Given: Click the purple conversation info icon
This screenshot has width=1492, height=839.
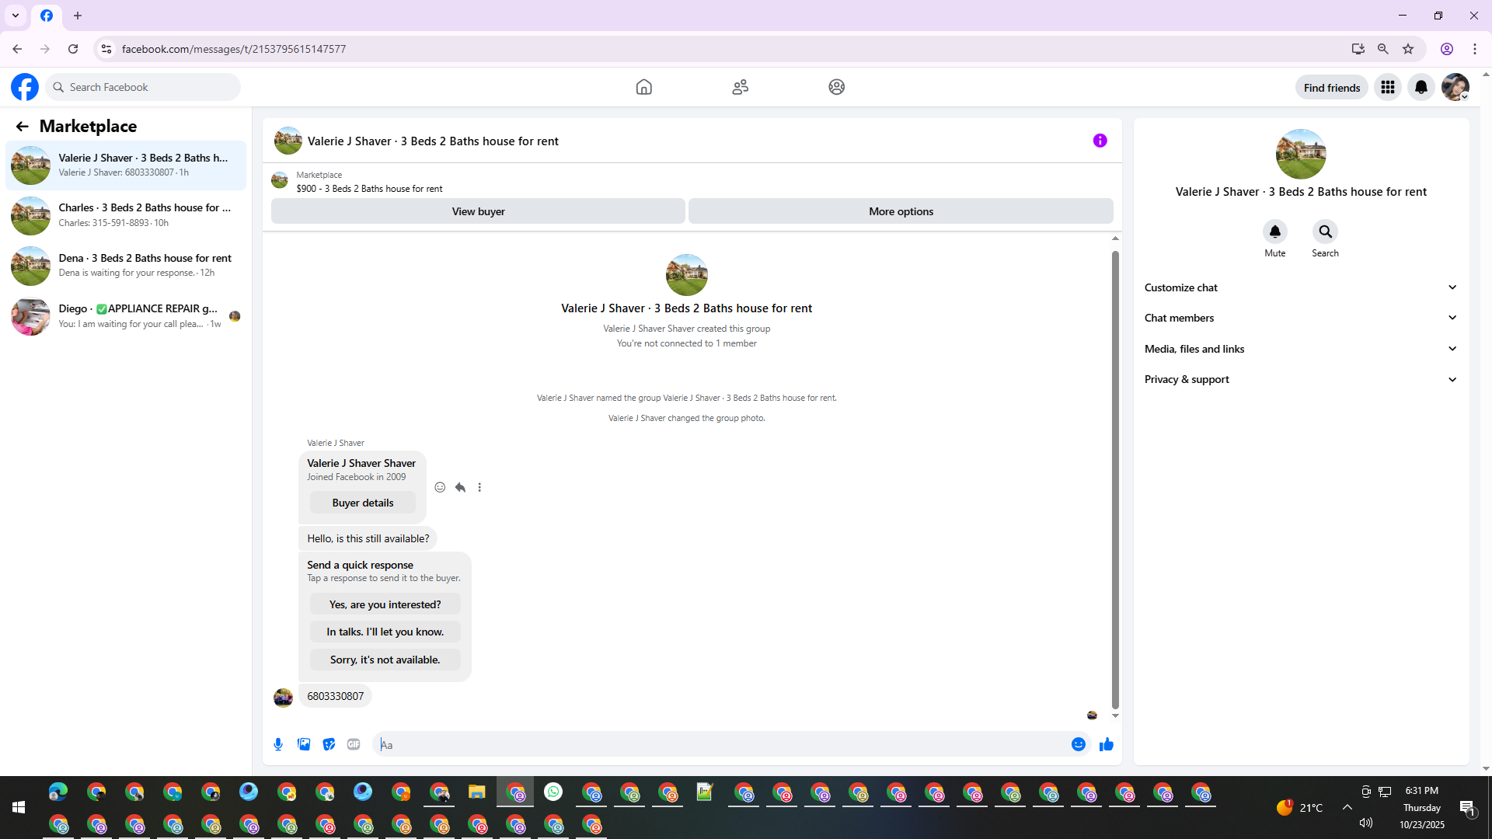Looking at the screenshot, I should click(1100, 141).
